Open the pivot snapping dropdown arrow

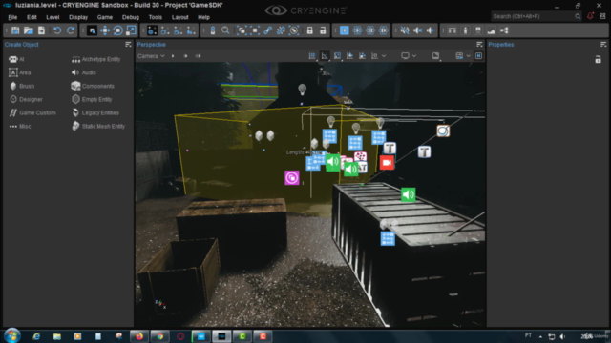(x=384, y=56)
